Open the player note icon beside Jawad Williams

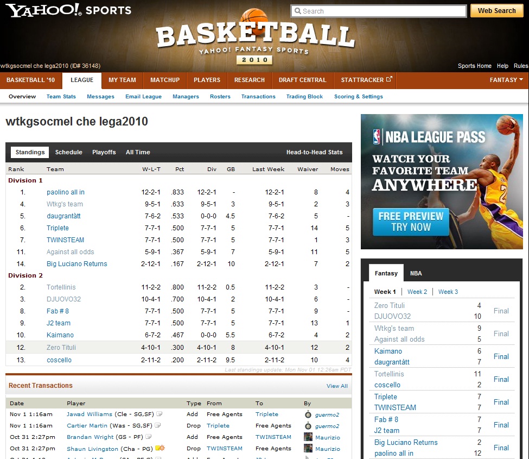[159, 414]
